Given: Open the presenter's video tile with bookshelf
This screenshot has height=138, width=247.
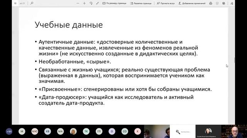Looking at the screenshot, I should (x=234, y=131).
